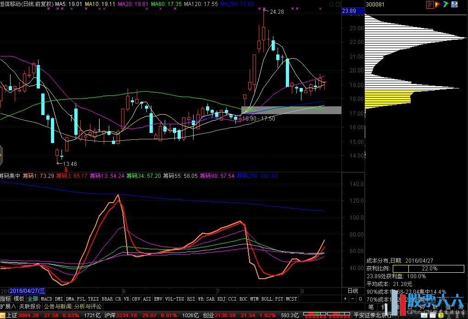Switch to the BOLL indicator
The width and height of the screenshot is (468, 319).
point(267,299)
